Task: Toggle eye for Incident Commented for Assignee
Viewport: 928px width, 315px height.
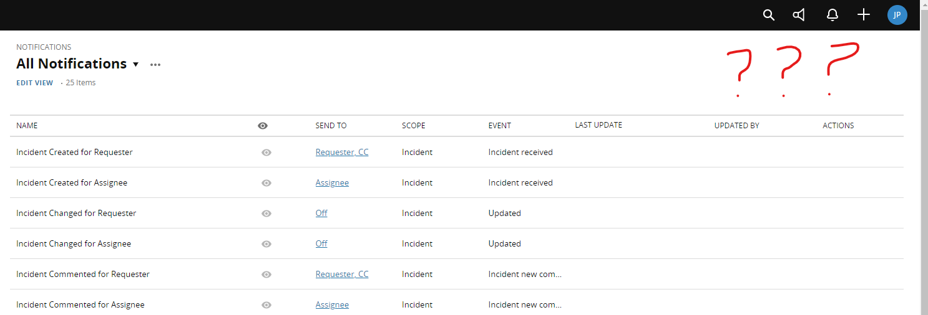Action: tap(266, 305)
